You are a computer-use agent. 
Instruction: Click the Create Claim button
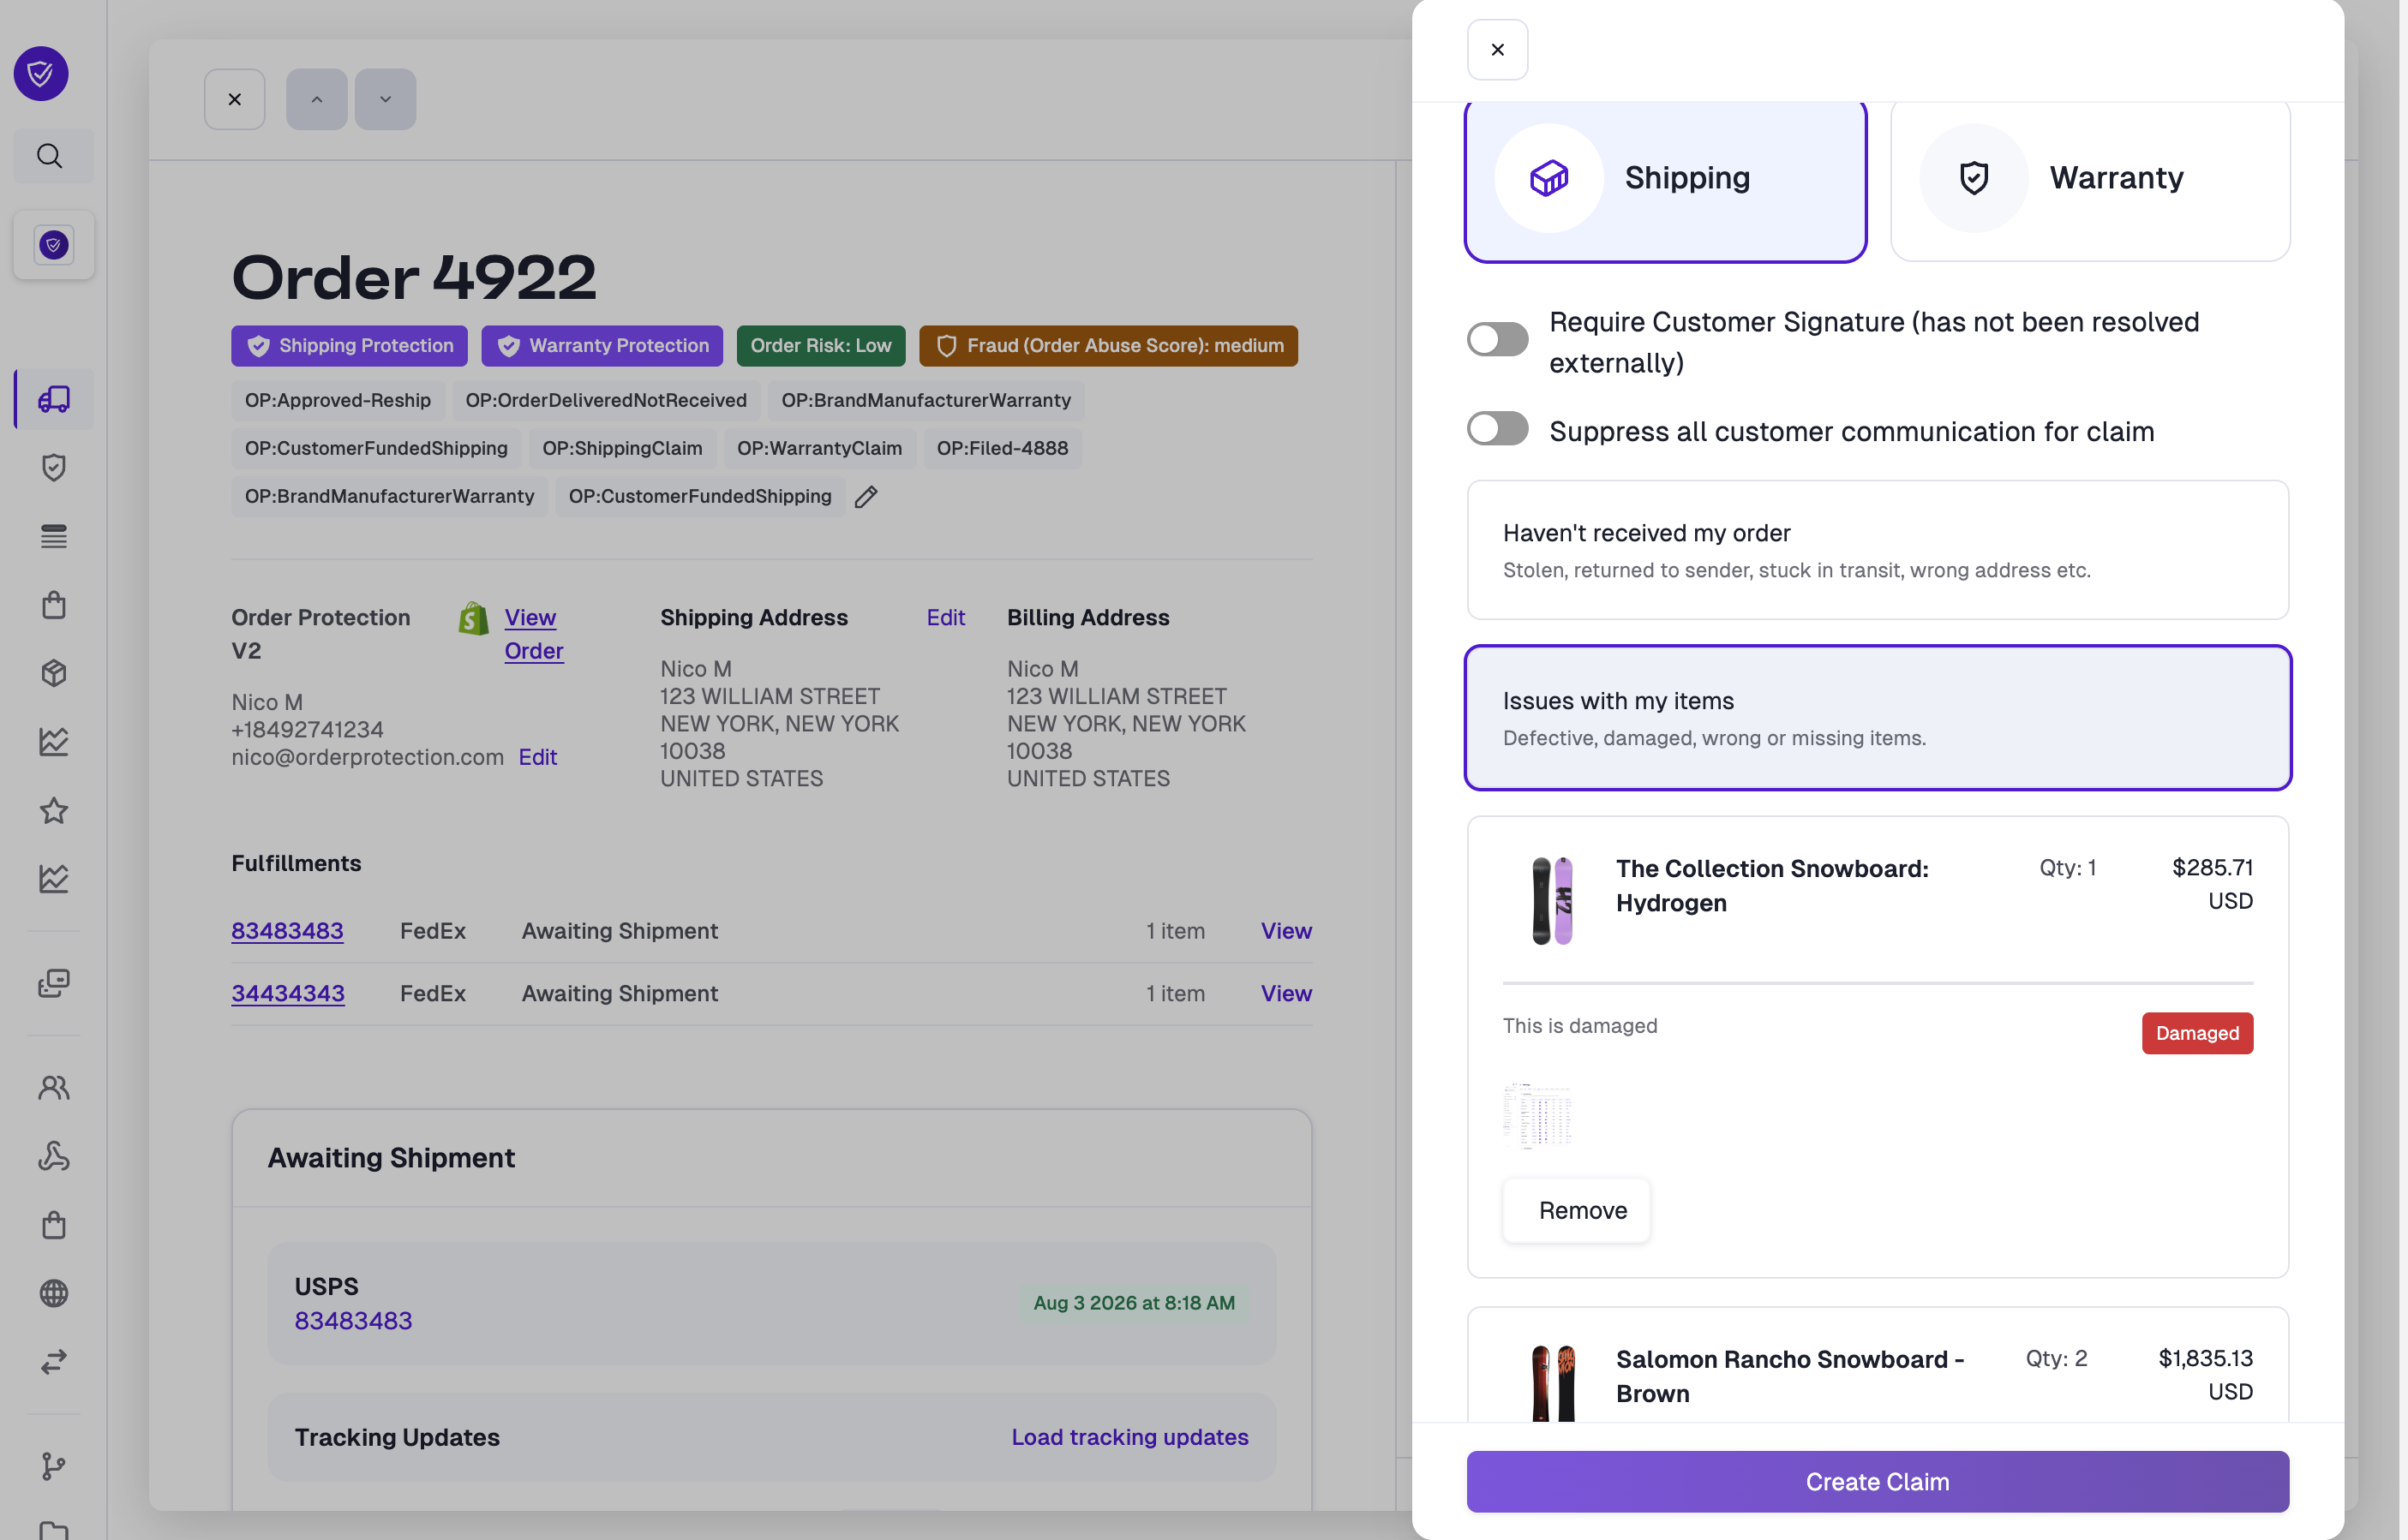pyautogui.click(x=1878, y=1481)
